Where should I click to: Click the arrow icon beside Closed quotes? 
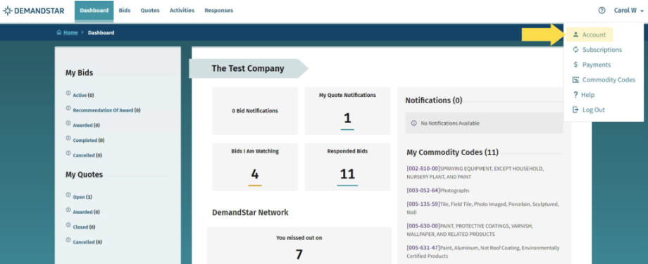tap(68, 225)
